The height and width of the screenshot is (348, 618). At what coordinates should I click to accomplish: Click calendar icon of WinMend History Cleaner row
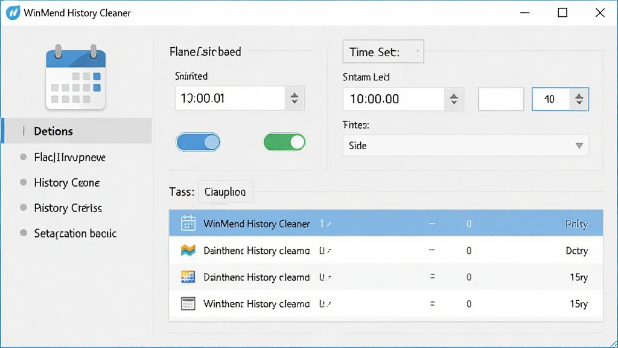click(188, 224)
